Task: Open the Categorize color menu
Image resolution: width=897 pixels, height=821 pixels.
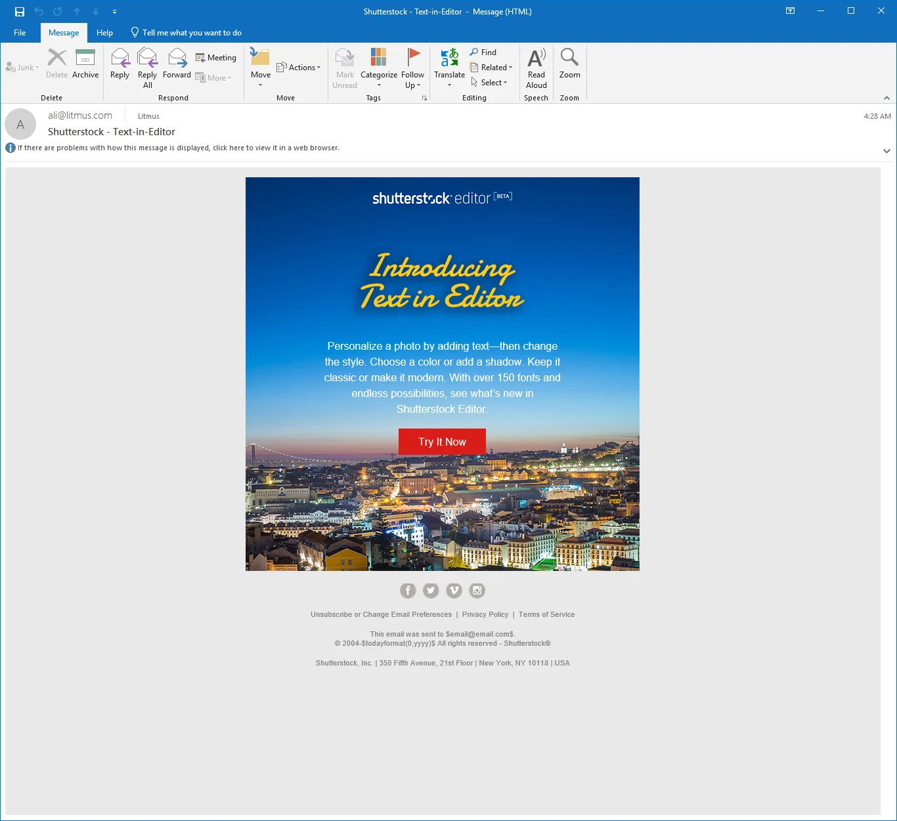Action: tap(379, 68)
